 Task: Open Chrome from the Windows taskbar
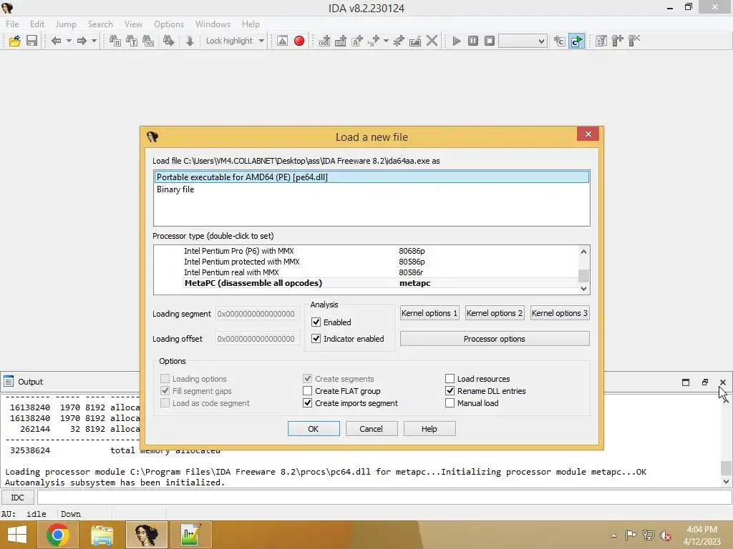[58, 535]
